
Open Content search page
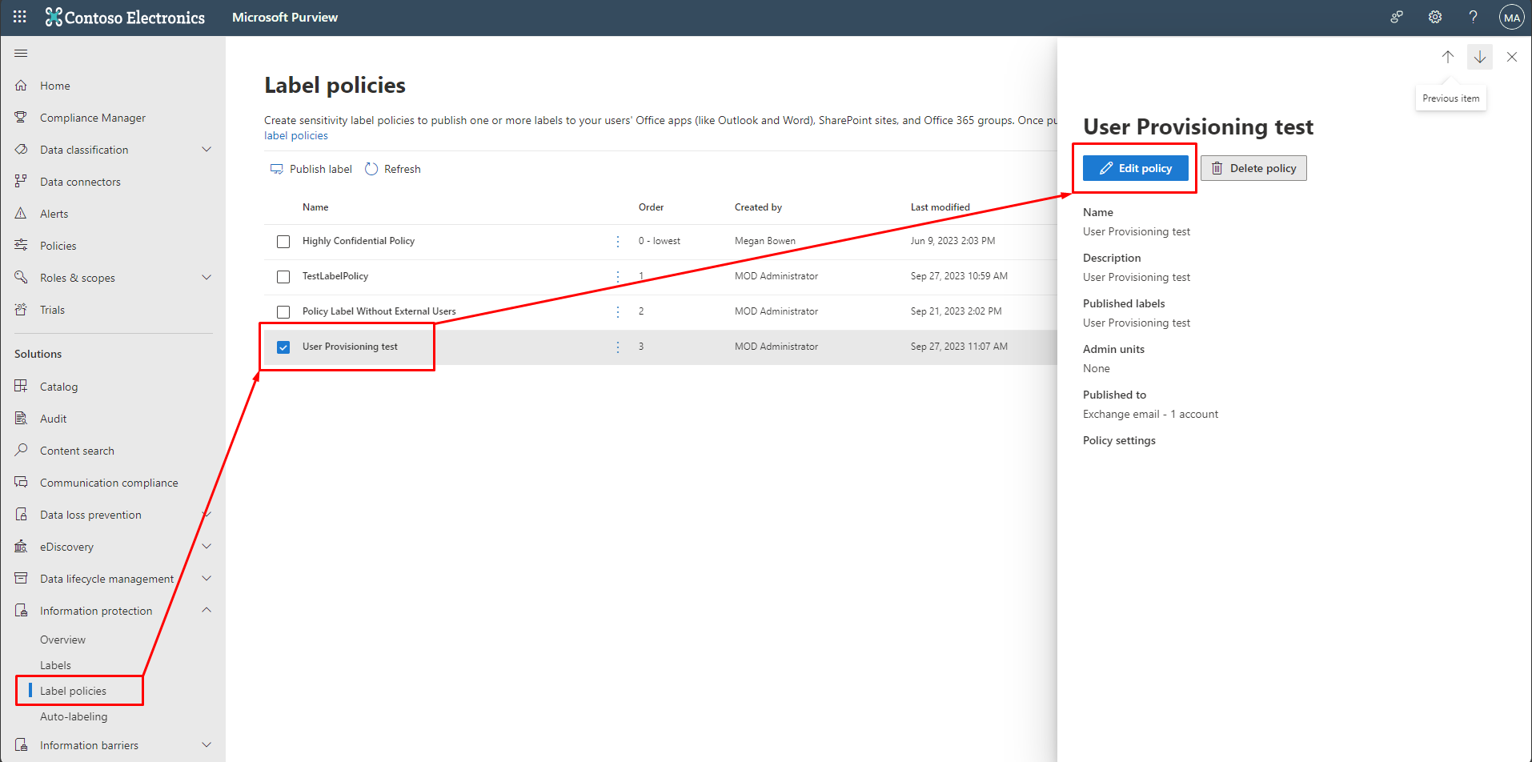click(x=77, y=451)
